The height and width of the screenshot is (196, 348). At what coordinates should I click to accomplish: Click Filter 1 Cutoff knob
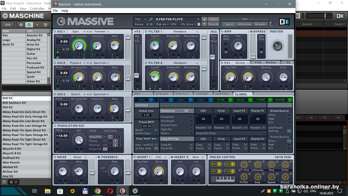155,46
